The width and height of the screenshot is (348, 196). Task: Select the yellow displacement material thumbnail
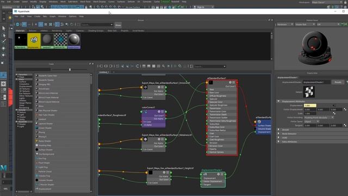[x=34, y=41]
